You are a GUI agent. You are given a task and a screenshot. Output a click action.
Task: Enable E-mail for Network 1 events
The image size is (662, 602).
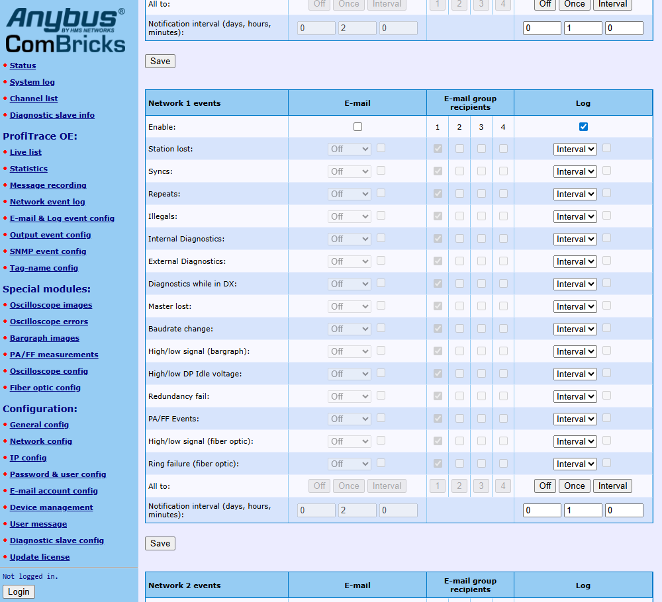pos(357,126)
